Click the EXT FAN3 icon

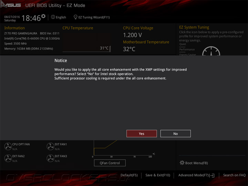coord(50,158)
